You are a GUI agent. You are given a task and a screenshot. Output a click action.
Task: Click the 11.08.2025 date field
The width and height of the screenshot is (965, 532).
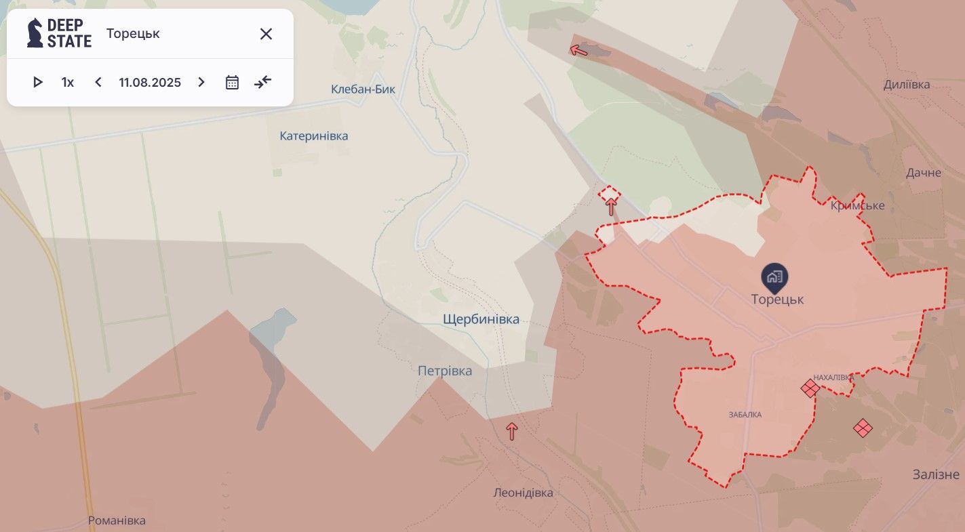point(150,83)
